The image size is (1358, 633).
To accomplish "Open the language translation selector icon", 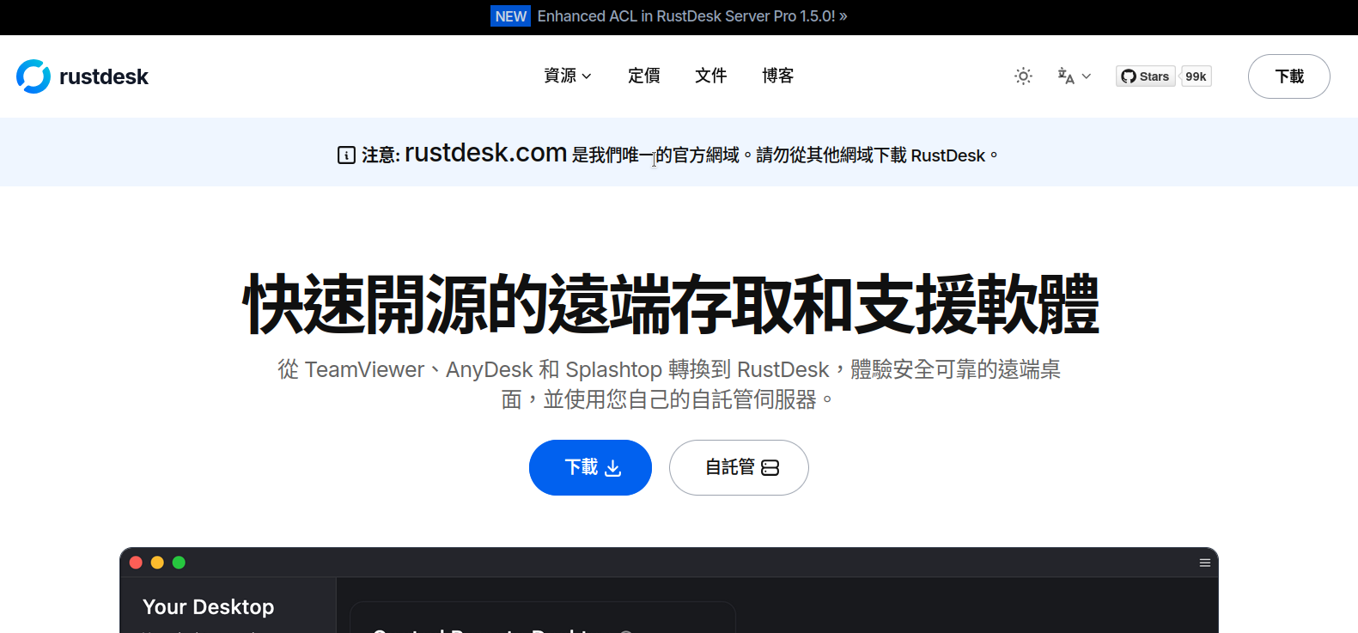I will pyautogui.click(x=1066, y=76).
